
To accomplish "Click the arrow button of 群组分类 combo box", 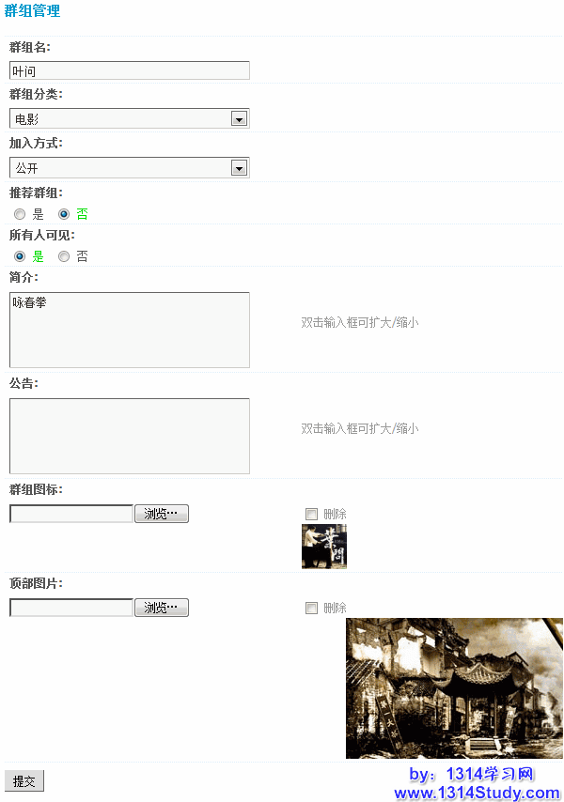I will click(239, 119).
